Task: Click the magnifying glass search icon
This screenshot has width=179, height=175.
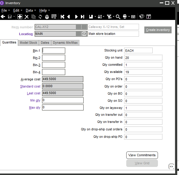Action: point(118,17)
